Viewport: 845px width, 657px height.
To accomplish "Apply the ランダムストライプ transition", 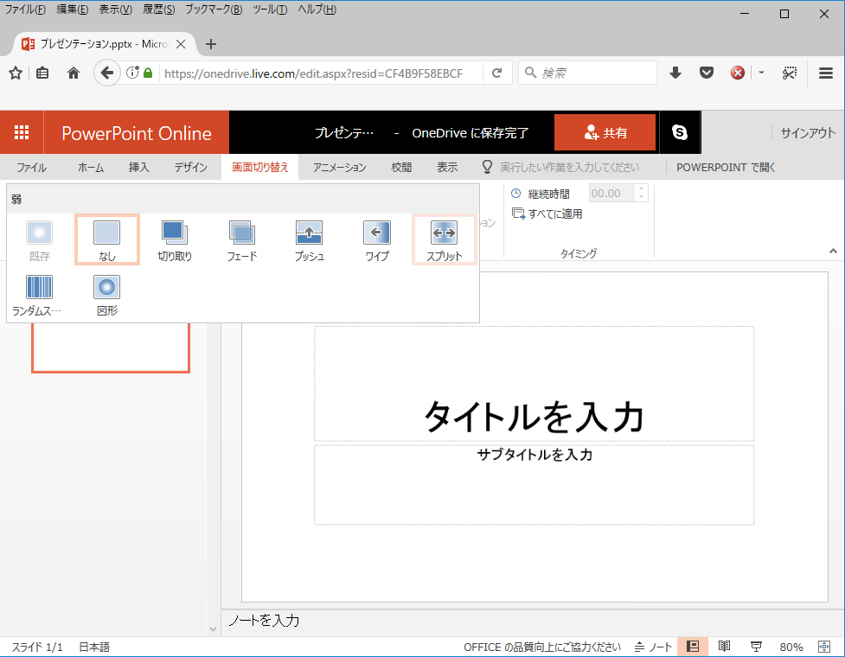I will [39, 294].
